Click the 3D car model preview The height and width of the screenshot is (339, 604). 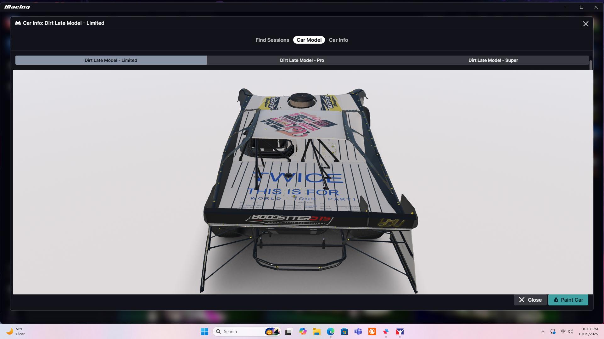[x=303, y=182]
